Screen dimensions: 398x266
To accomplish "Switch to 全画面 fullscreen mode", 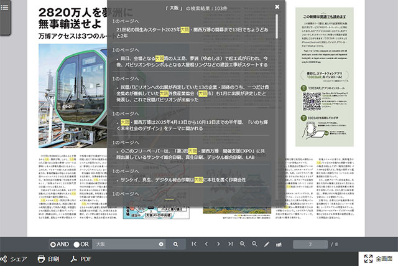I will point(377,259).
